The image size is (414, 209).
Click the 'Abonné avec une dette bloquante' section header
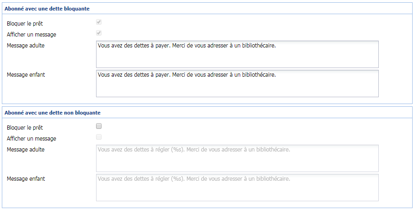(47, 9)
